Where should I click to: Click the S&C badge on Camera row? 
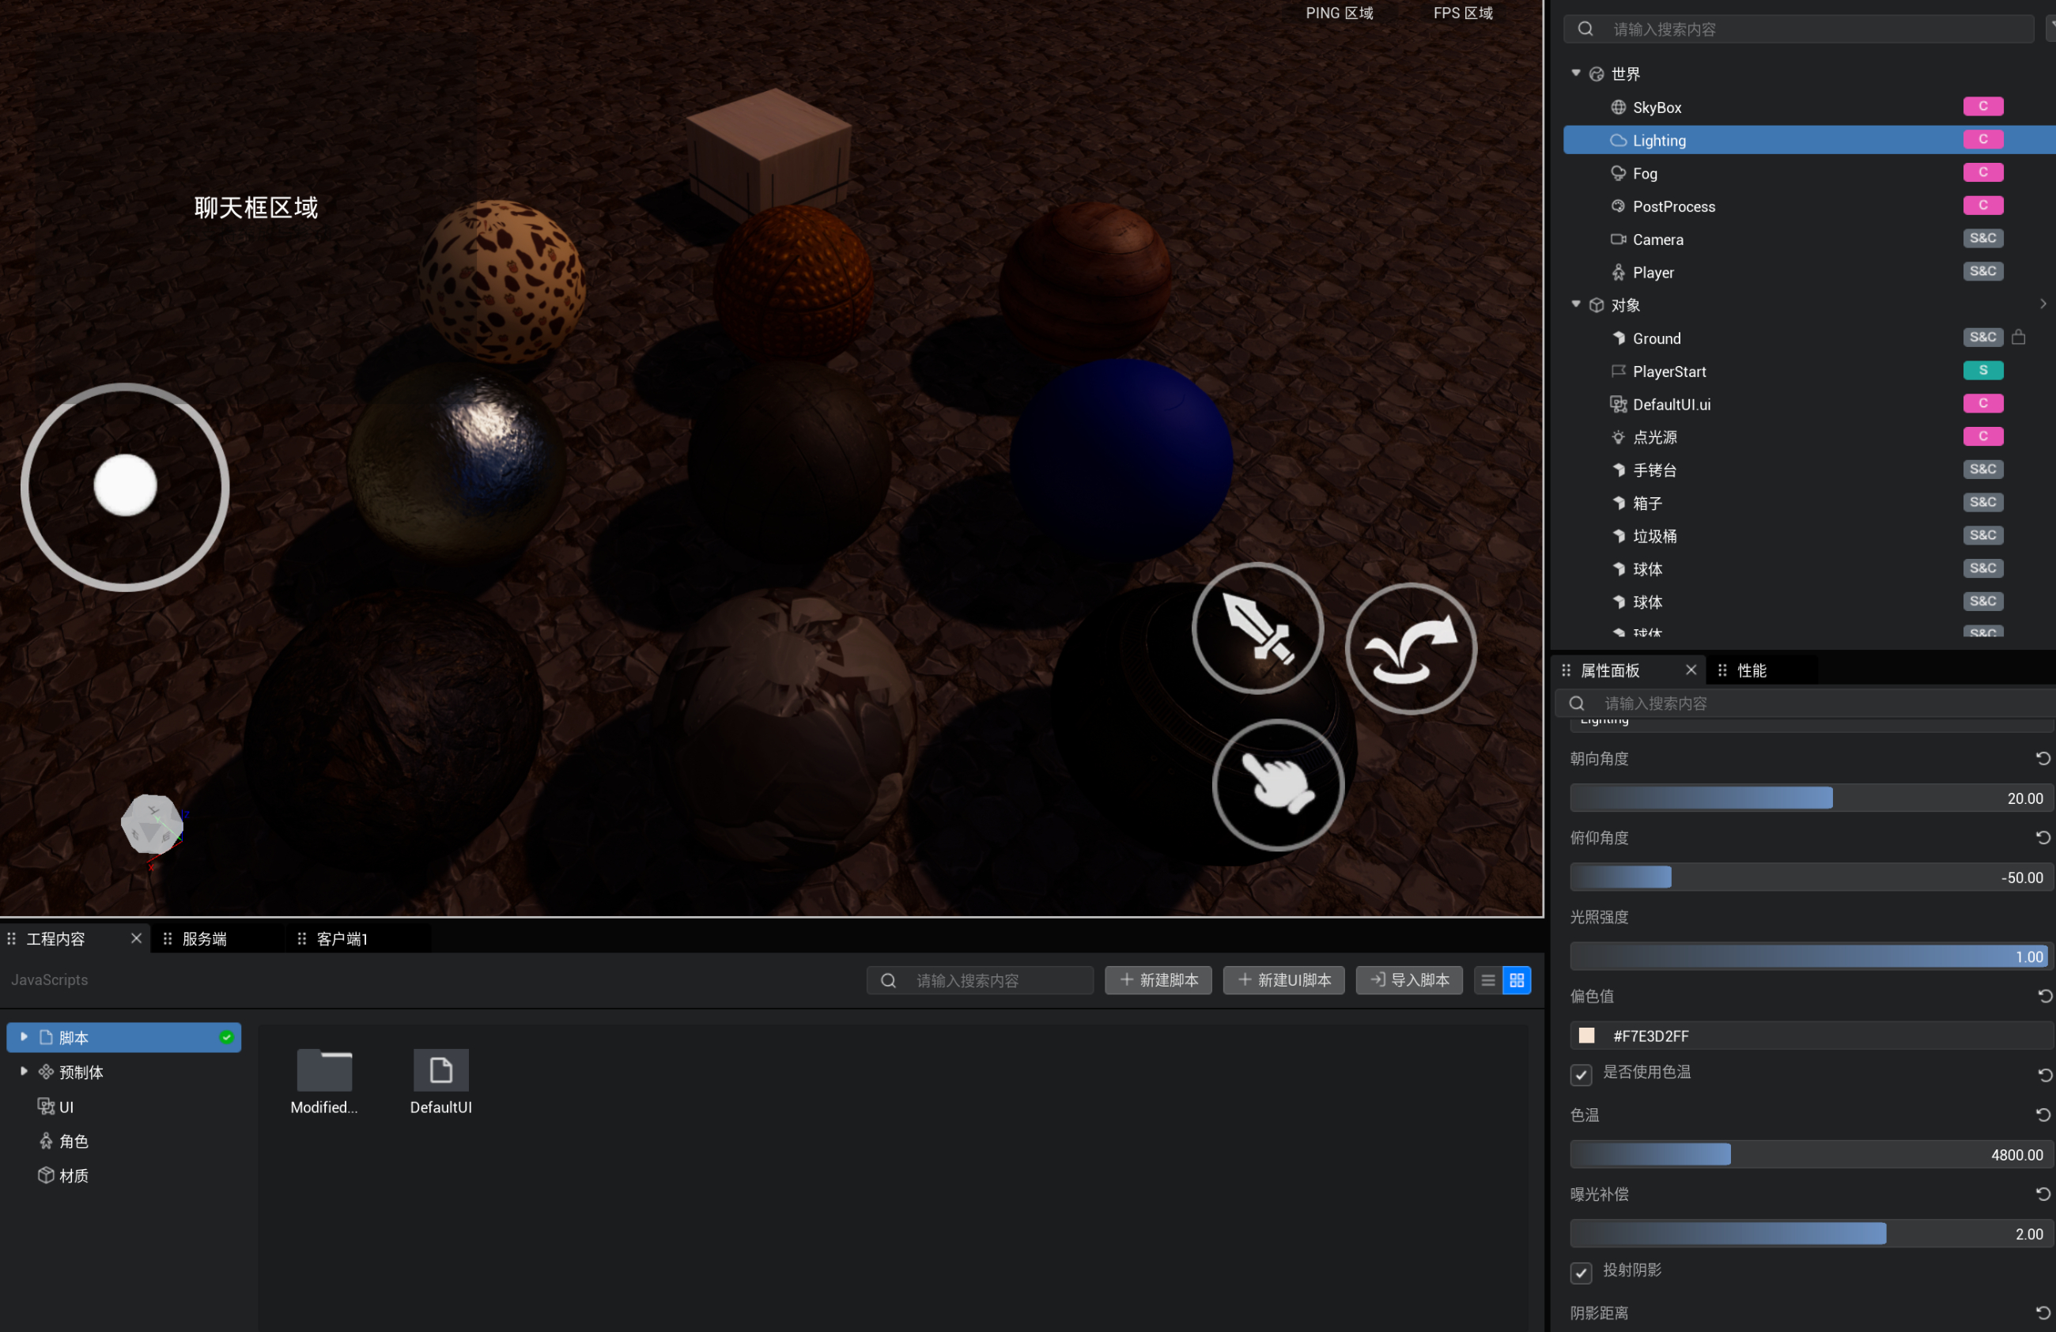[1982, 238]
